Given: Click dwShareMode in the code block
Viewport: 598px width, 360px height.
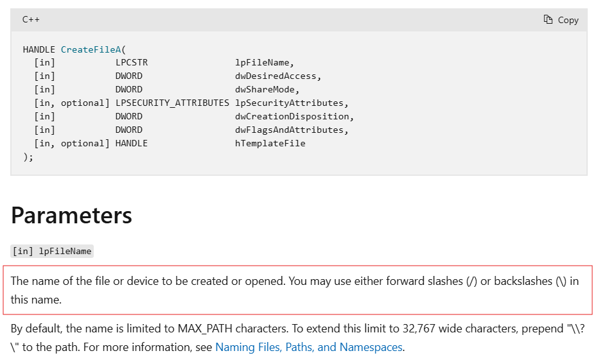Looking at the screenshot, I should (266, 90).
